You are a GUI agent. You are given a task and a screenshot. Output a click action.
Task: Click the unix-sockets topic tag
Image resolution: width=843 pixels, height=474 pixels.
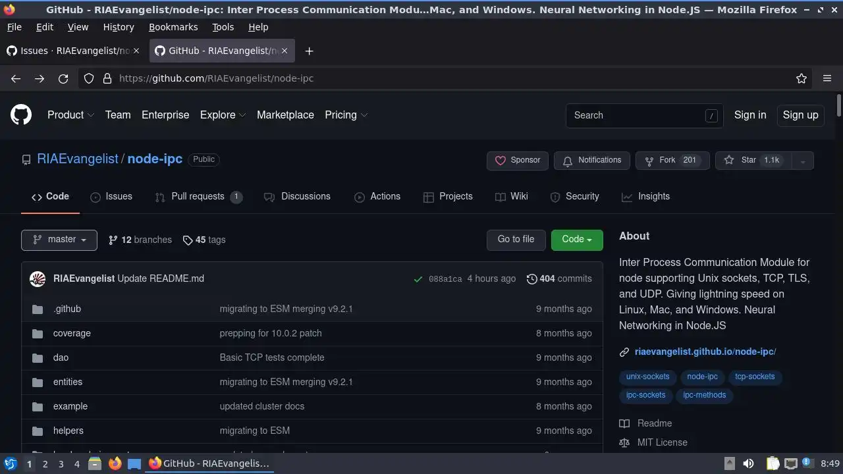[647, 377]
